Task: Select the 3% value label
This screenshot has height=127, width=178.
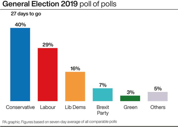Action: pos(130,92)
